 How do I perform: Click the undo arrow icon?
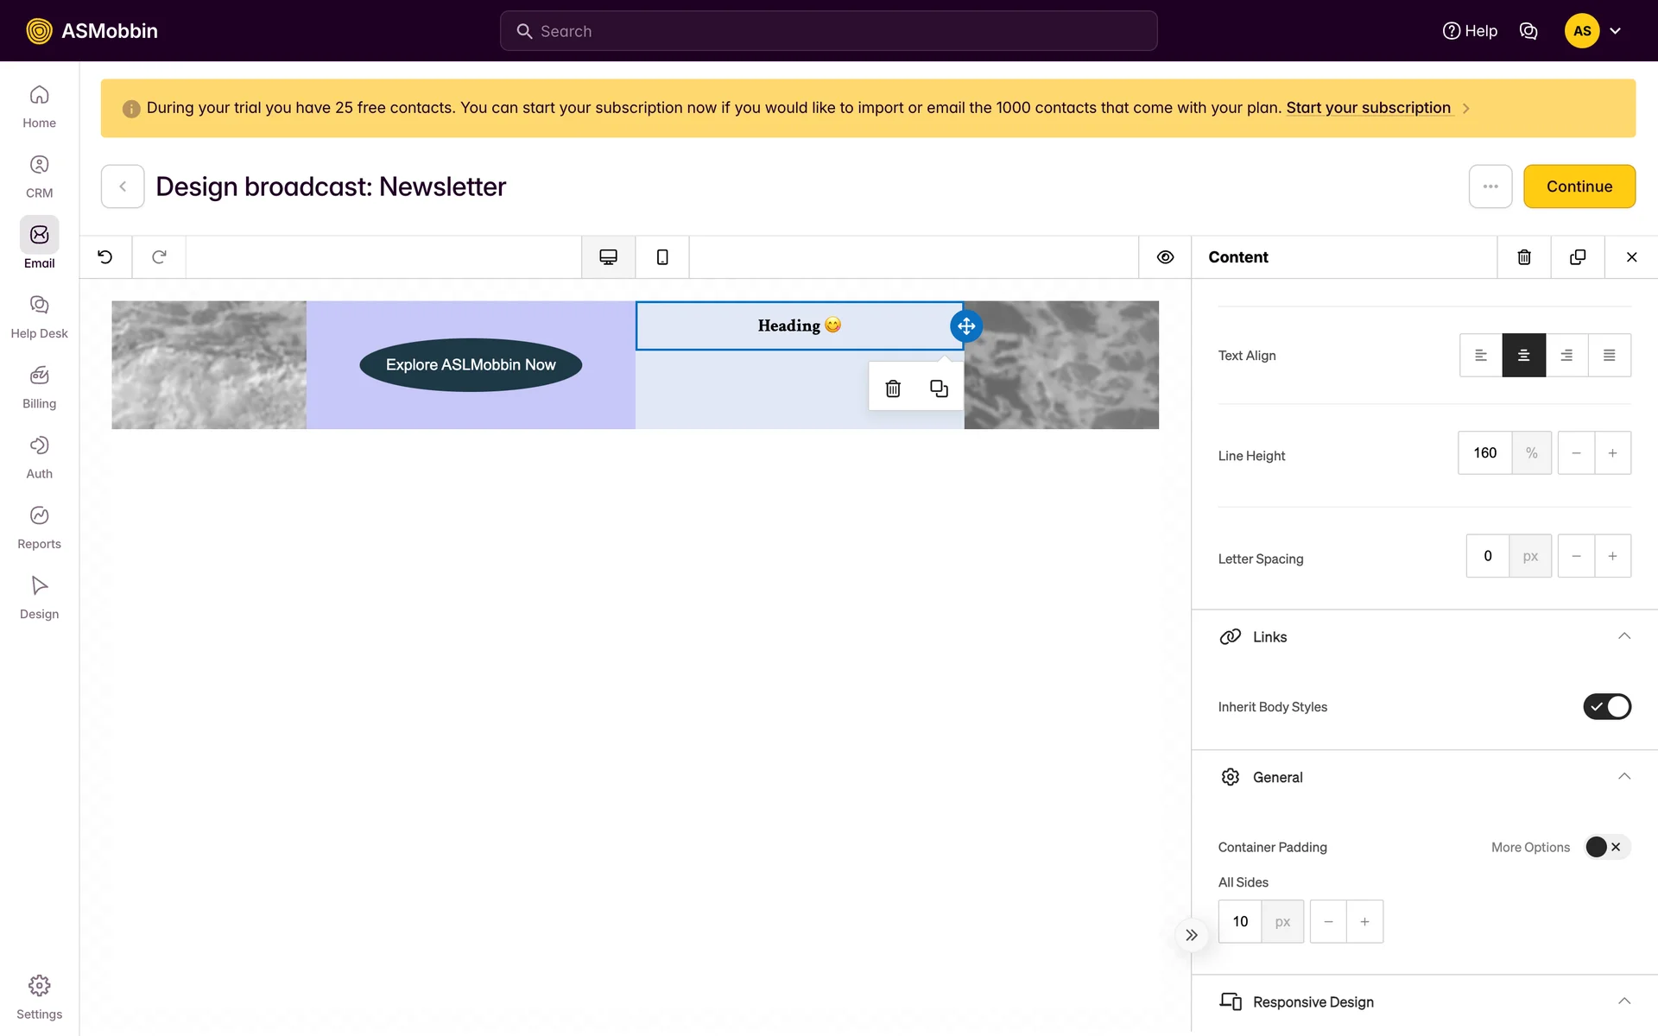(105, 257)
